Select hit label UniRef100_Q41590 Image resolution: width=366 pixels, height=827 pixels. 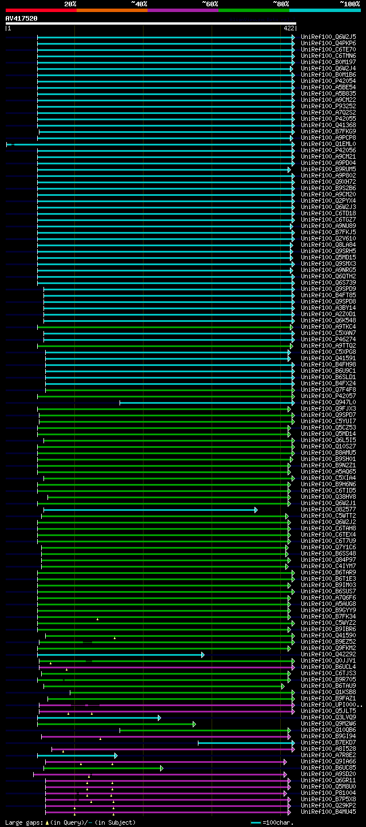pyautogui.click(x=328, y=635)
